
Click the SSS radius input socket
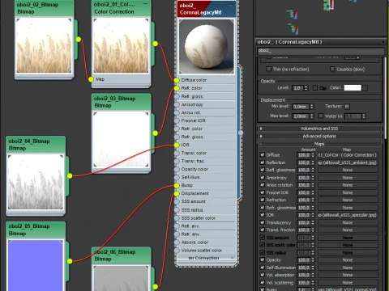point(177,210)
